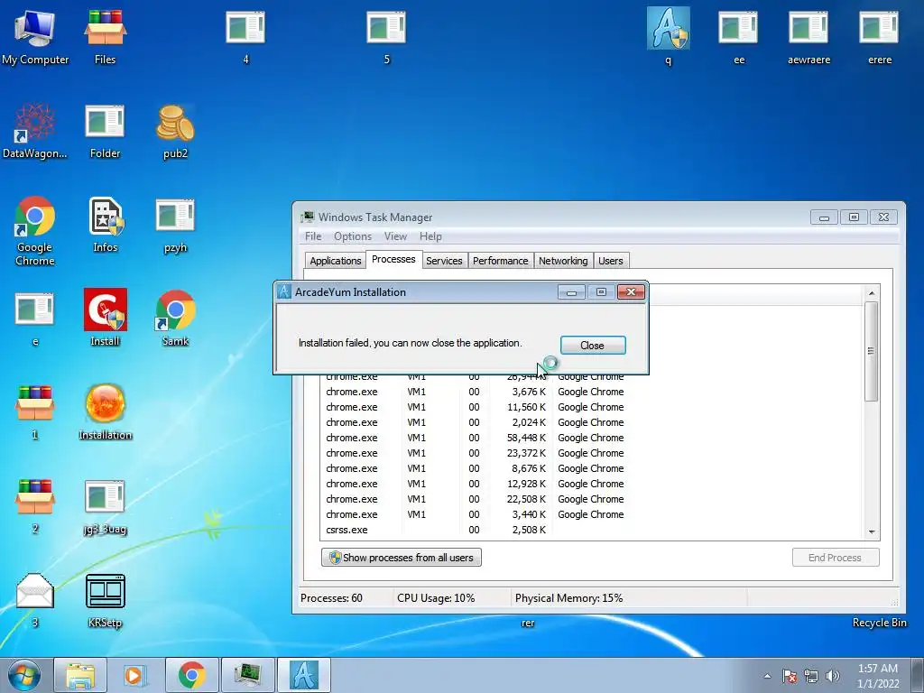Click Close in ArcadeYum Installation dialog

pos(593,346)
